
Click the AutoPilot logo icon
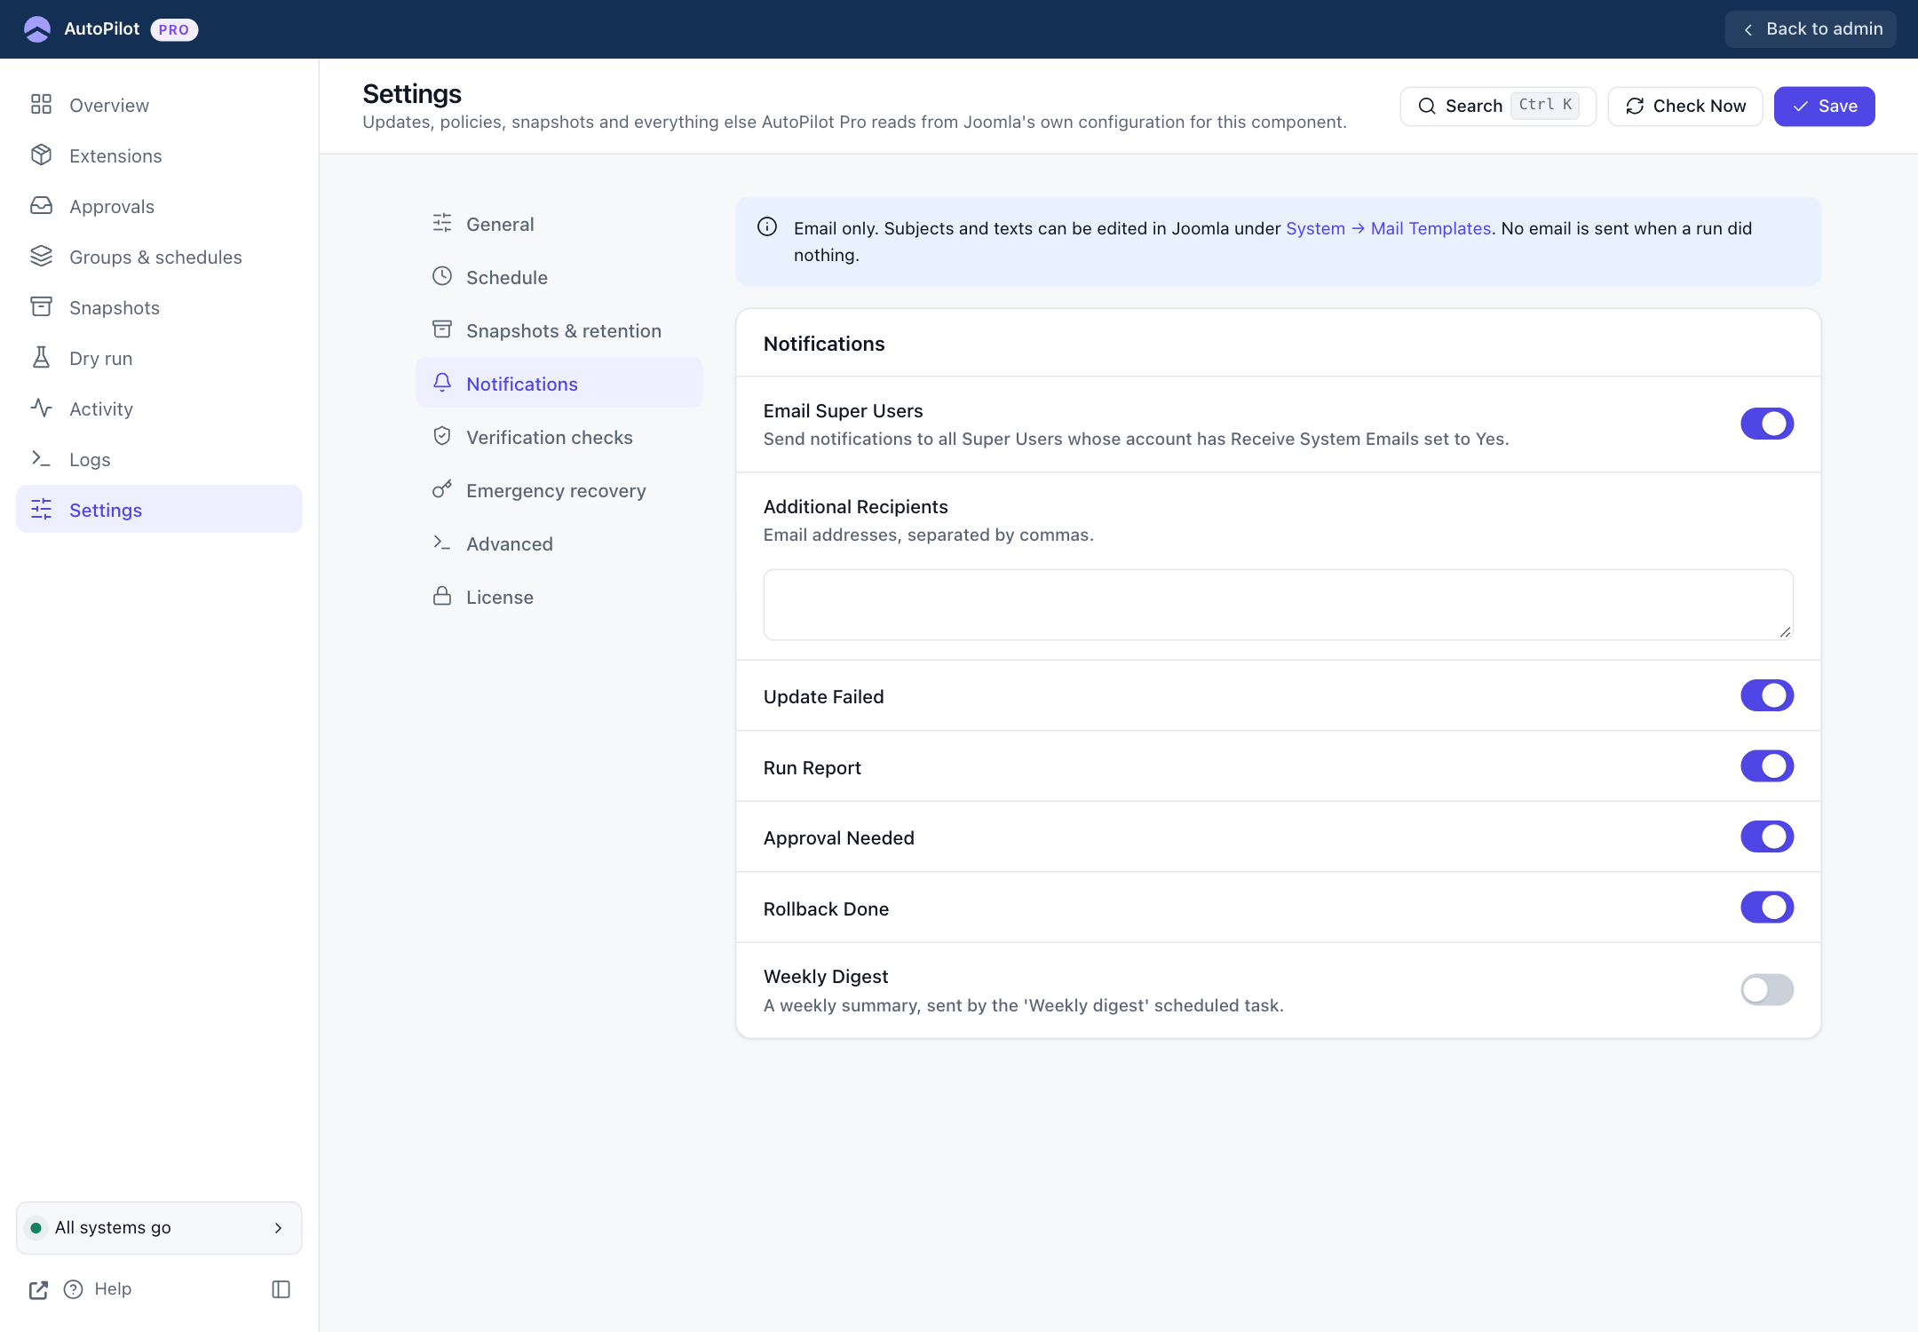tap(37, 29)
